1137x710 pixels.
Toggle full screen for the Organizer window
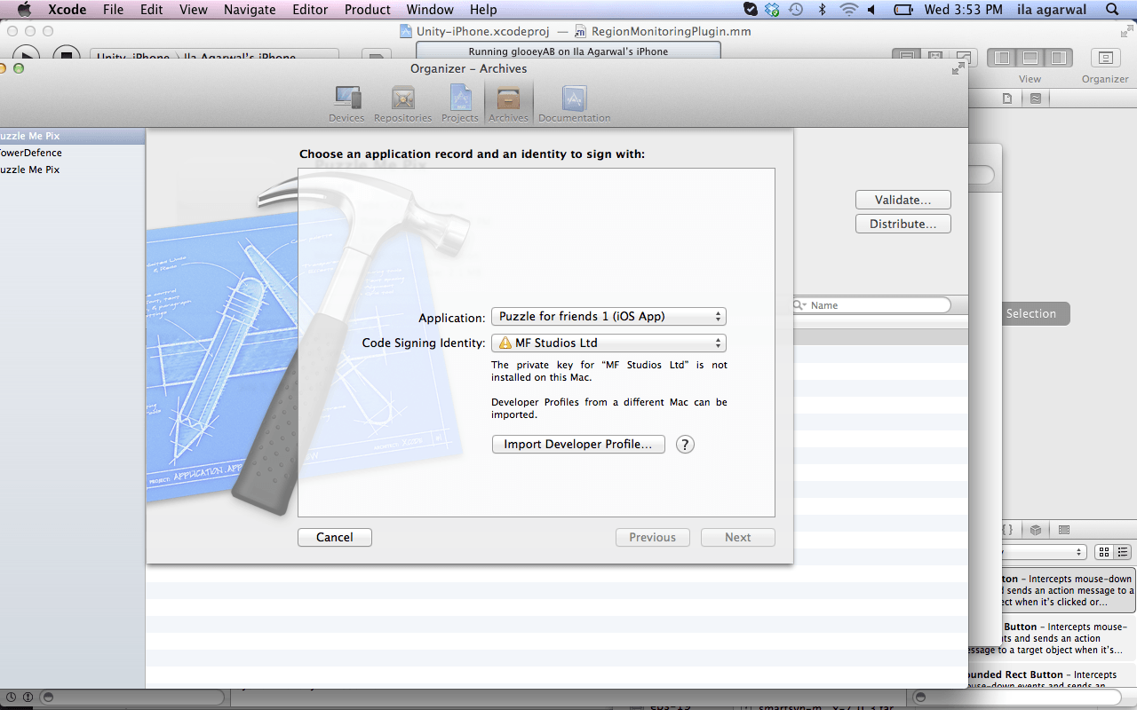[x=958, y=68]
